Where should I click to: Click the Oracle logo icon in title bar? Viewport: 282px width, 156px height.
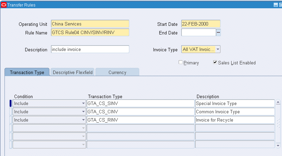(3, 5)
